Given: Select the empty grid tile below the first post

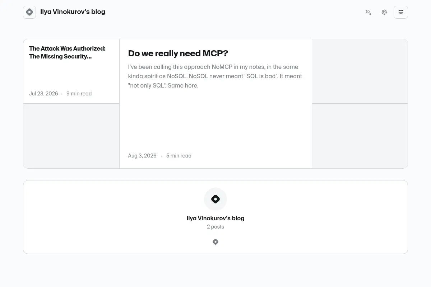Looking at the screenshot, I should pyautogui.click(x=71, y=136).
